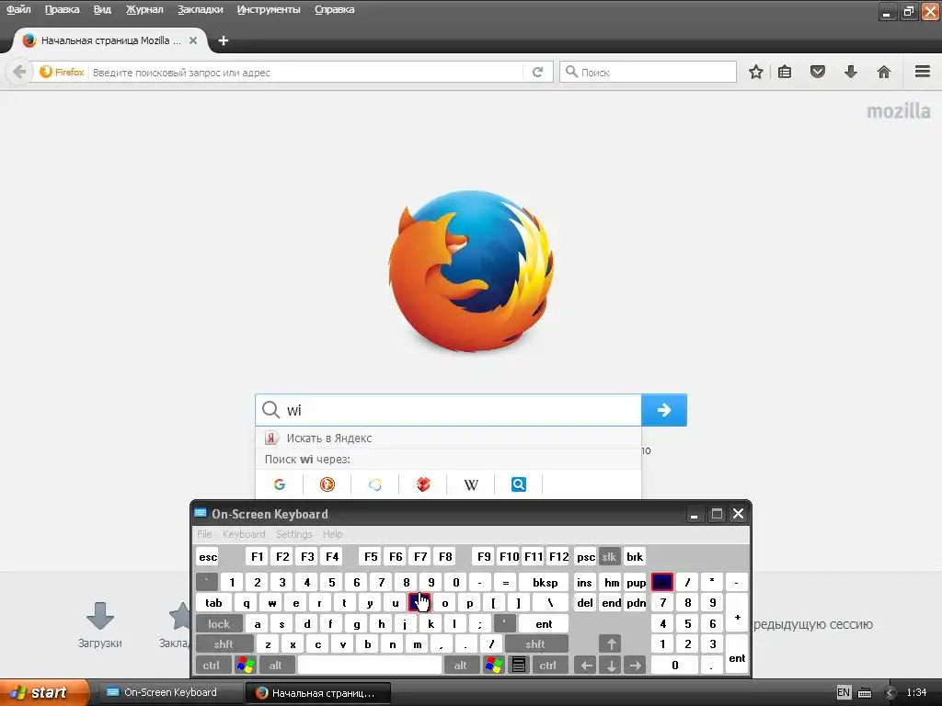Click the reload button in address bar
Image resolution: width=942 pixels, height=706 pixels.
pos(537,72)
